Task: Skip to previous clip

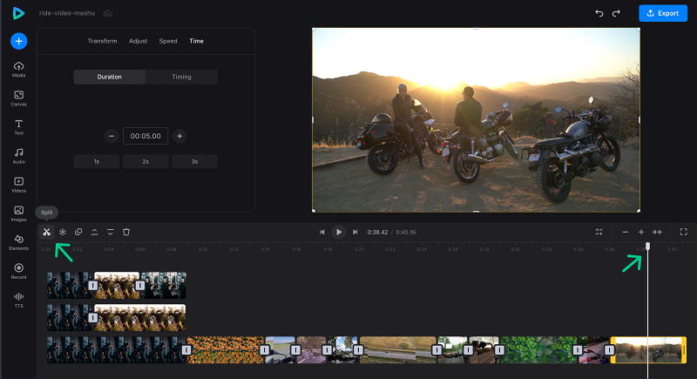Action: 322,232
